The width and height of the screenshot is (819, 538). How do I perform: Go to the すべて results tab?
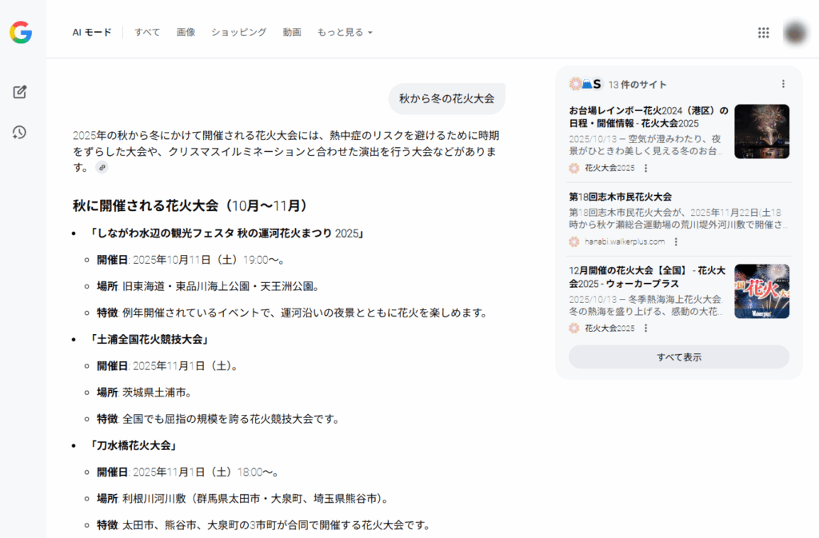[x=147, y=33]
